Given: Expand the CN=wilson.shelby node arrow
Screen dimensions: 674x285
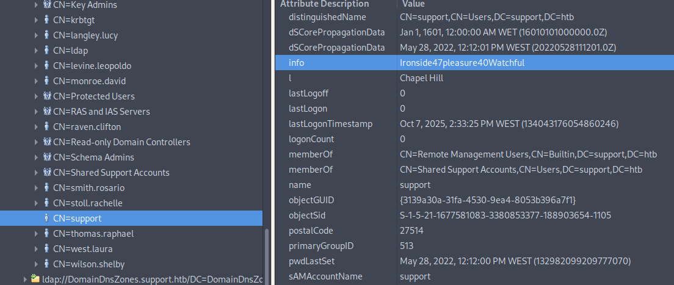Looking at the screenshot, I should [x=37, y=264].
